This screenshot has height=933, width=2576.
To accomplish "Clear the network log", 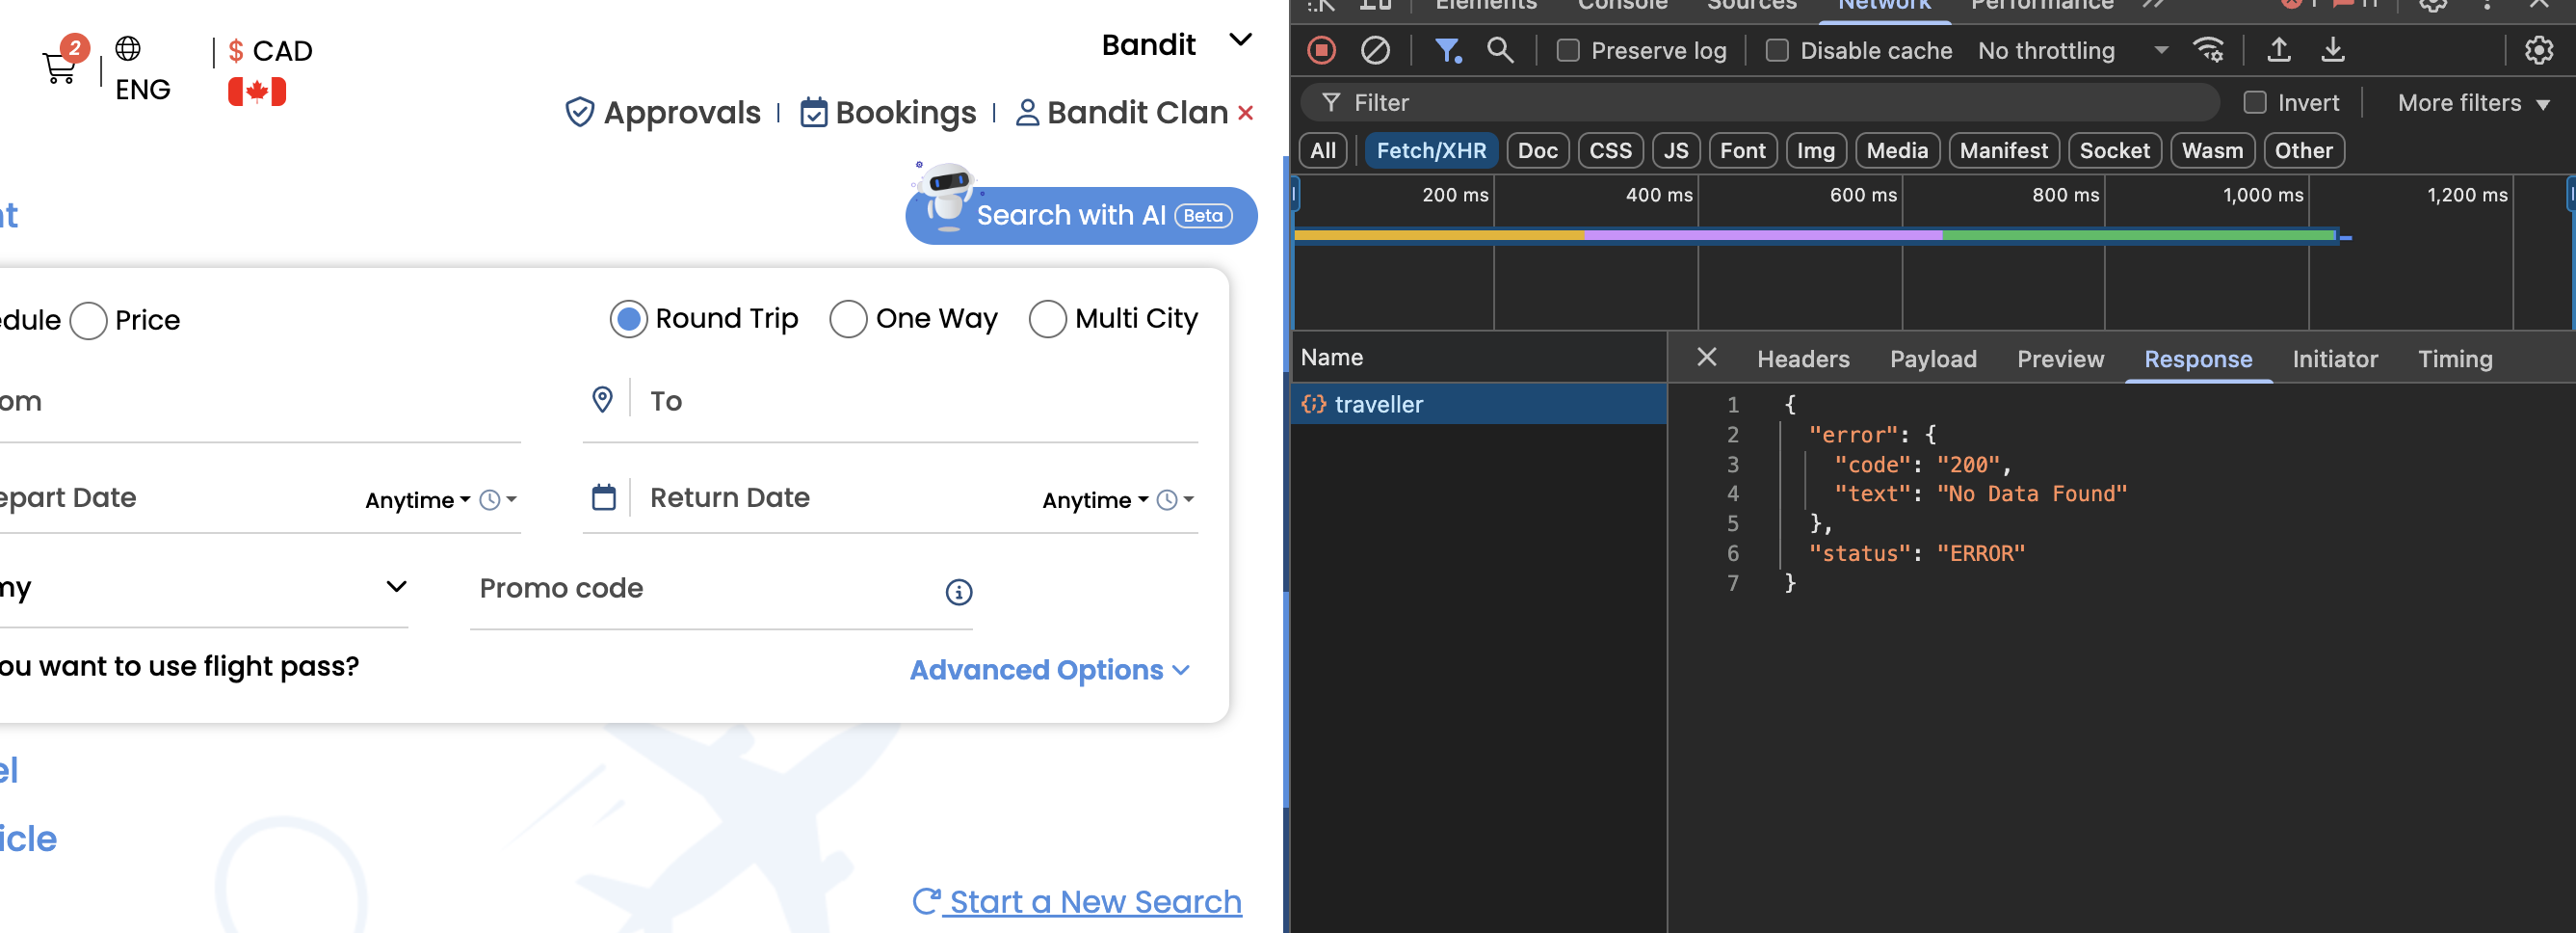I will point(1375,50).
